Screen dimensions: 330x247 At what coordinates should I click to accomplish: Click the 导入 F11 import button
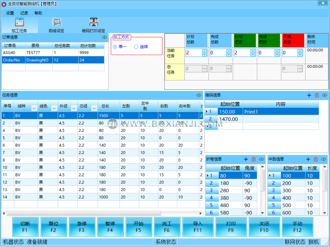coord(198,227)
